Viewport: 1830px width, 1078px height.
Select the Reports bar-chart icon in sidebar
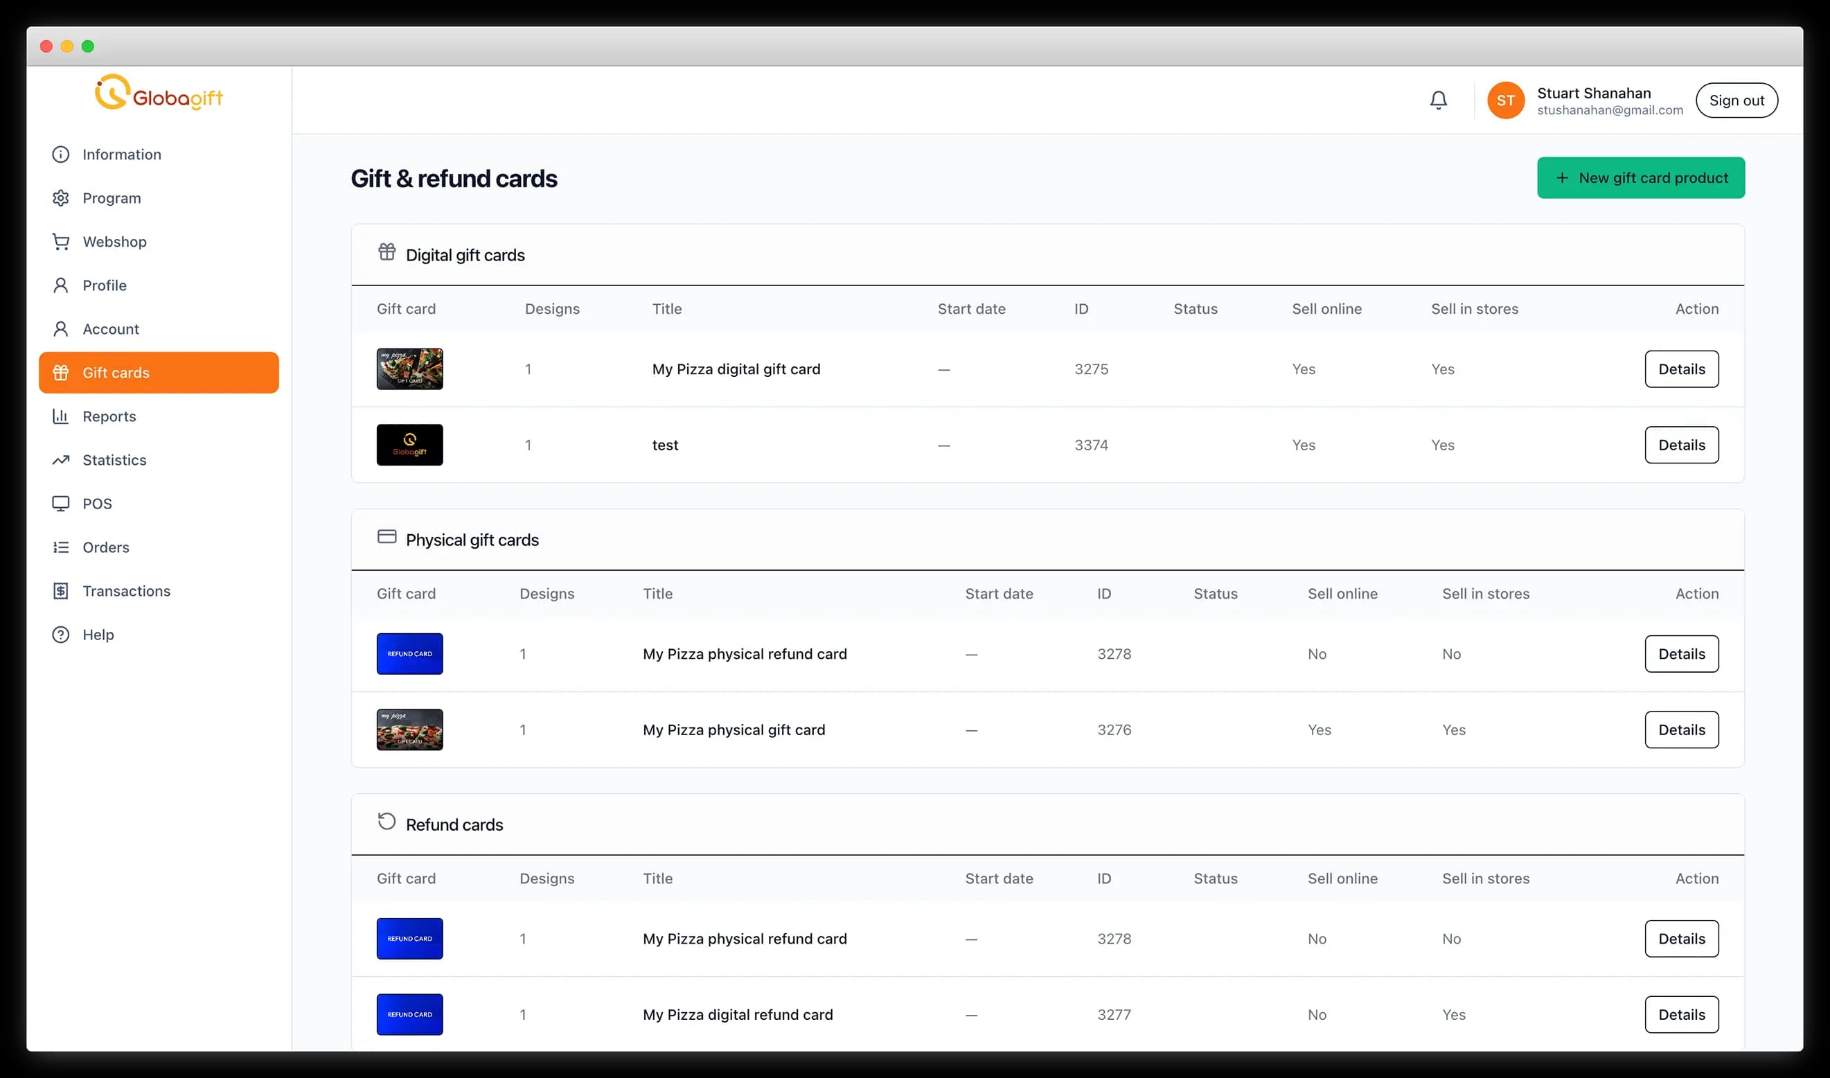61,416
